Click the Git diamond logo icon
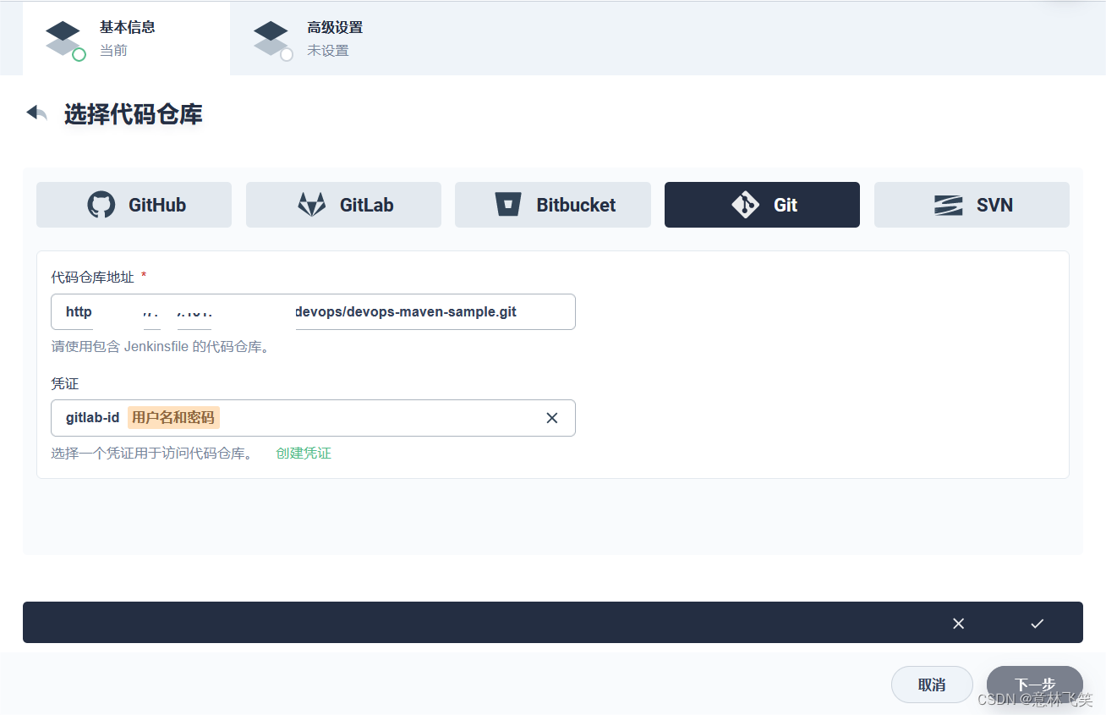Image resolution: width=1106 pixels, height=715 pixels. pyautogui.click(x=746, y=205)
